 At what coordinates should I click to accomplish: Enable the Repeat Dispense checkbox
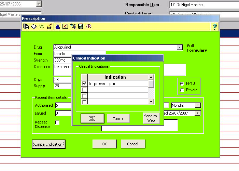coord(57,122)
